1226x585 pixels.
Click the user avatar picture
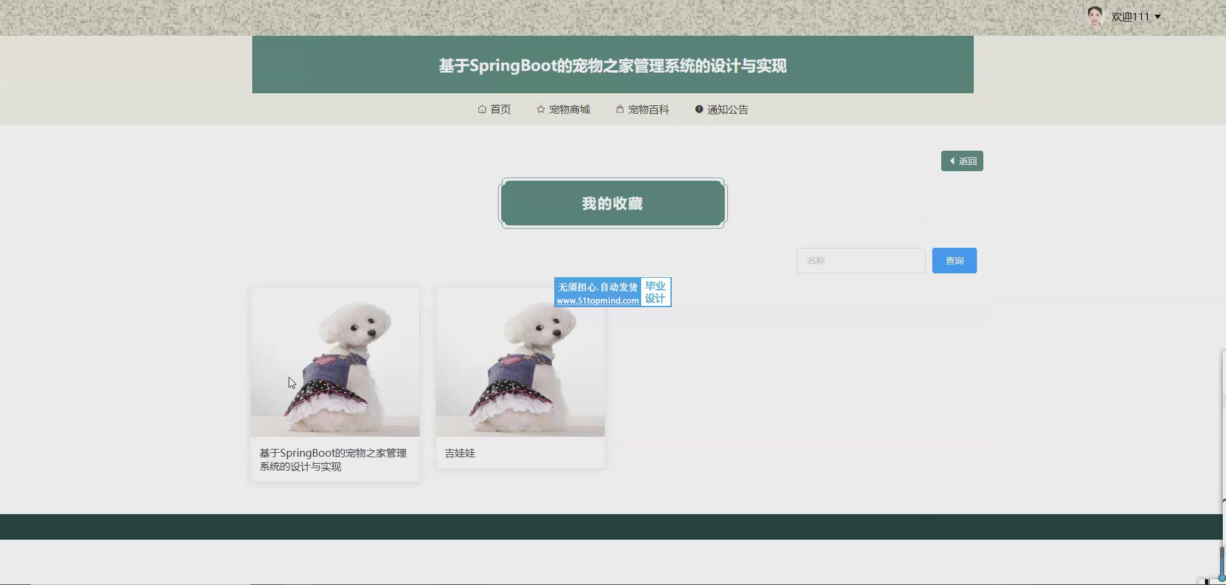(1095, 17)
